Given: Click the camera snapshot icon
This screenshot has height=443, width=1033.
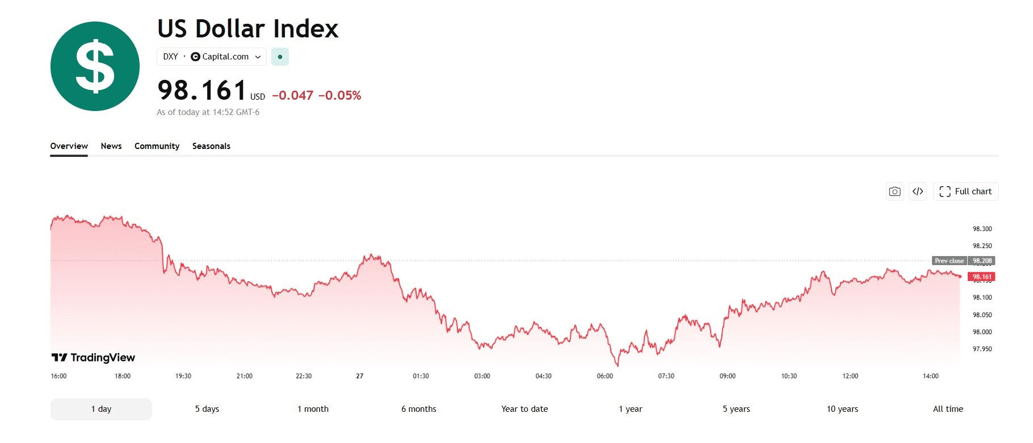Looking at the screenshot, I should pos(895,191).
